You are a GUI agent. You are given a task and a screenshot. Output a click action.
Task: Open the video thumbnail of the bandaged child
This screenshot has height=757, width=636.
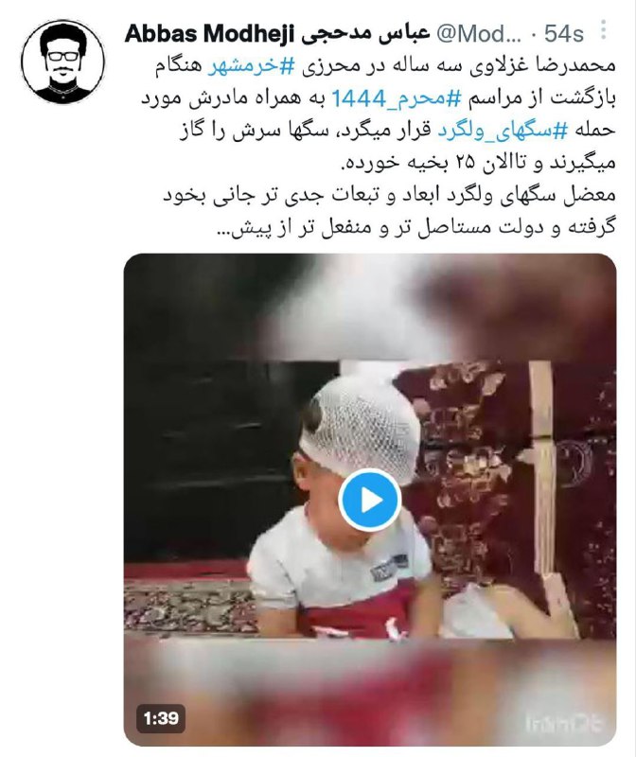pyautogui.click(x=370, y=500)
